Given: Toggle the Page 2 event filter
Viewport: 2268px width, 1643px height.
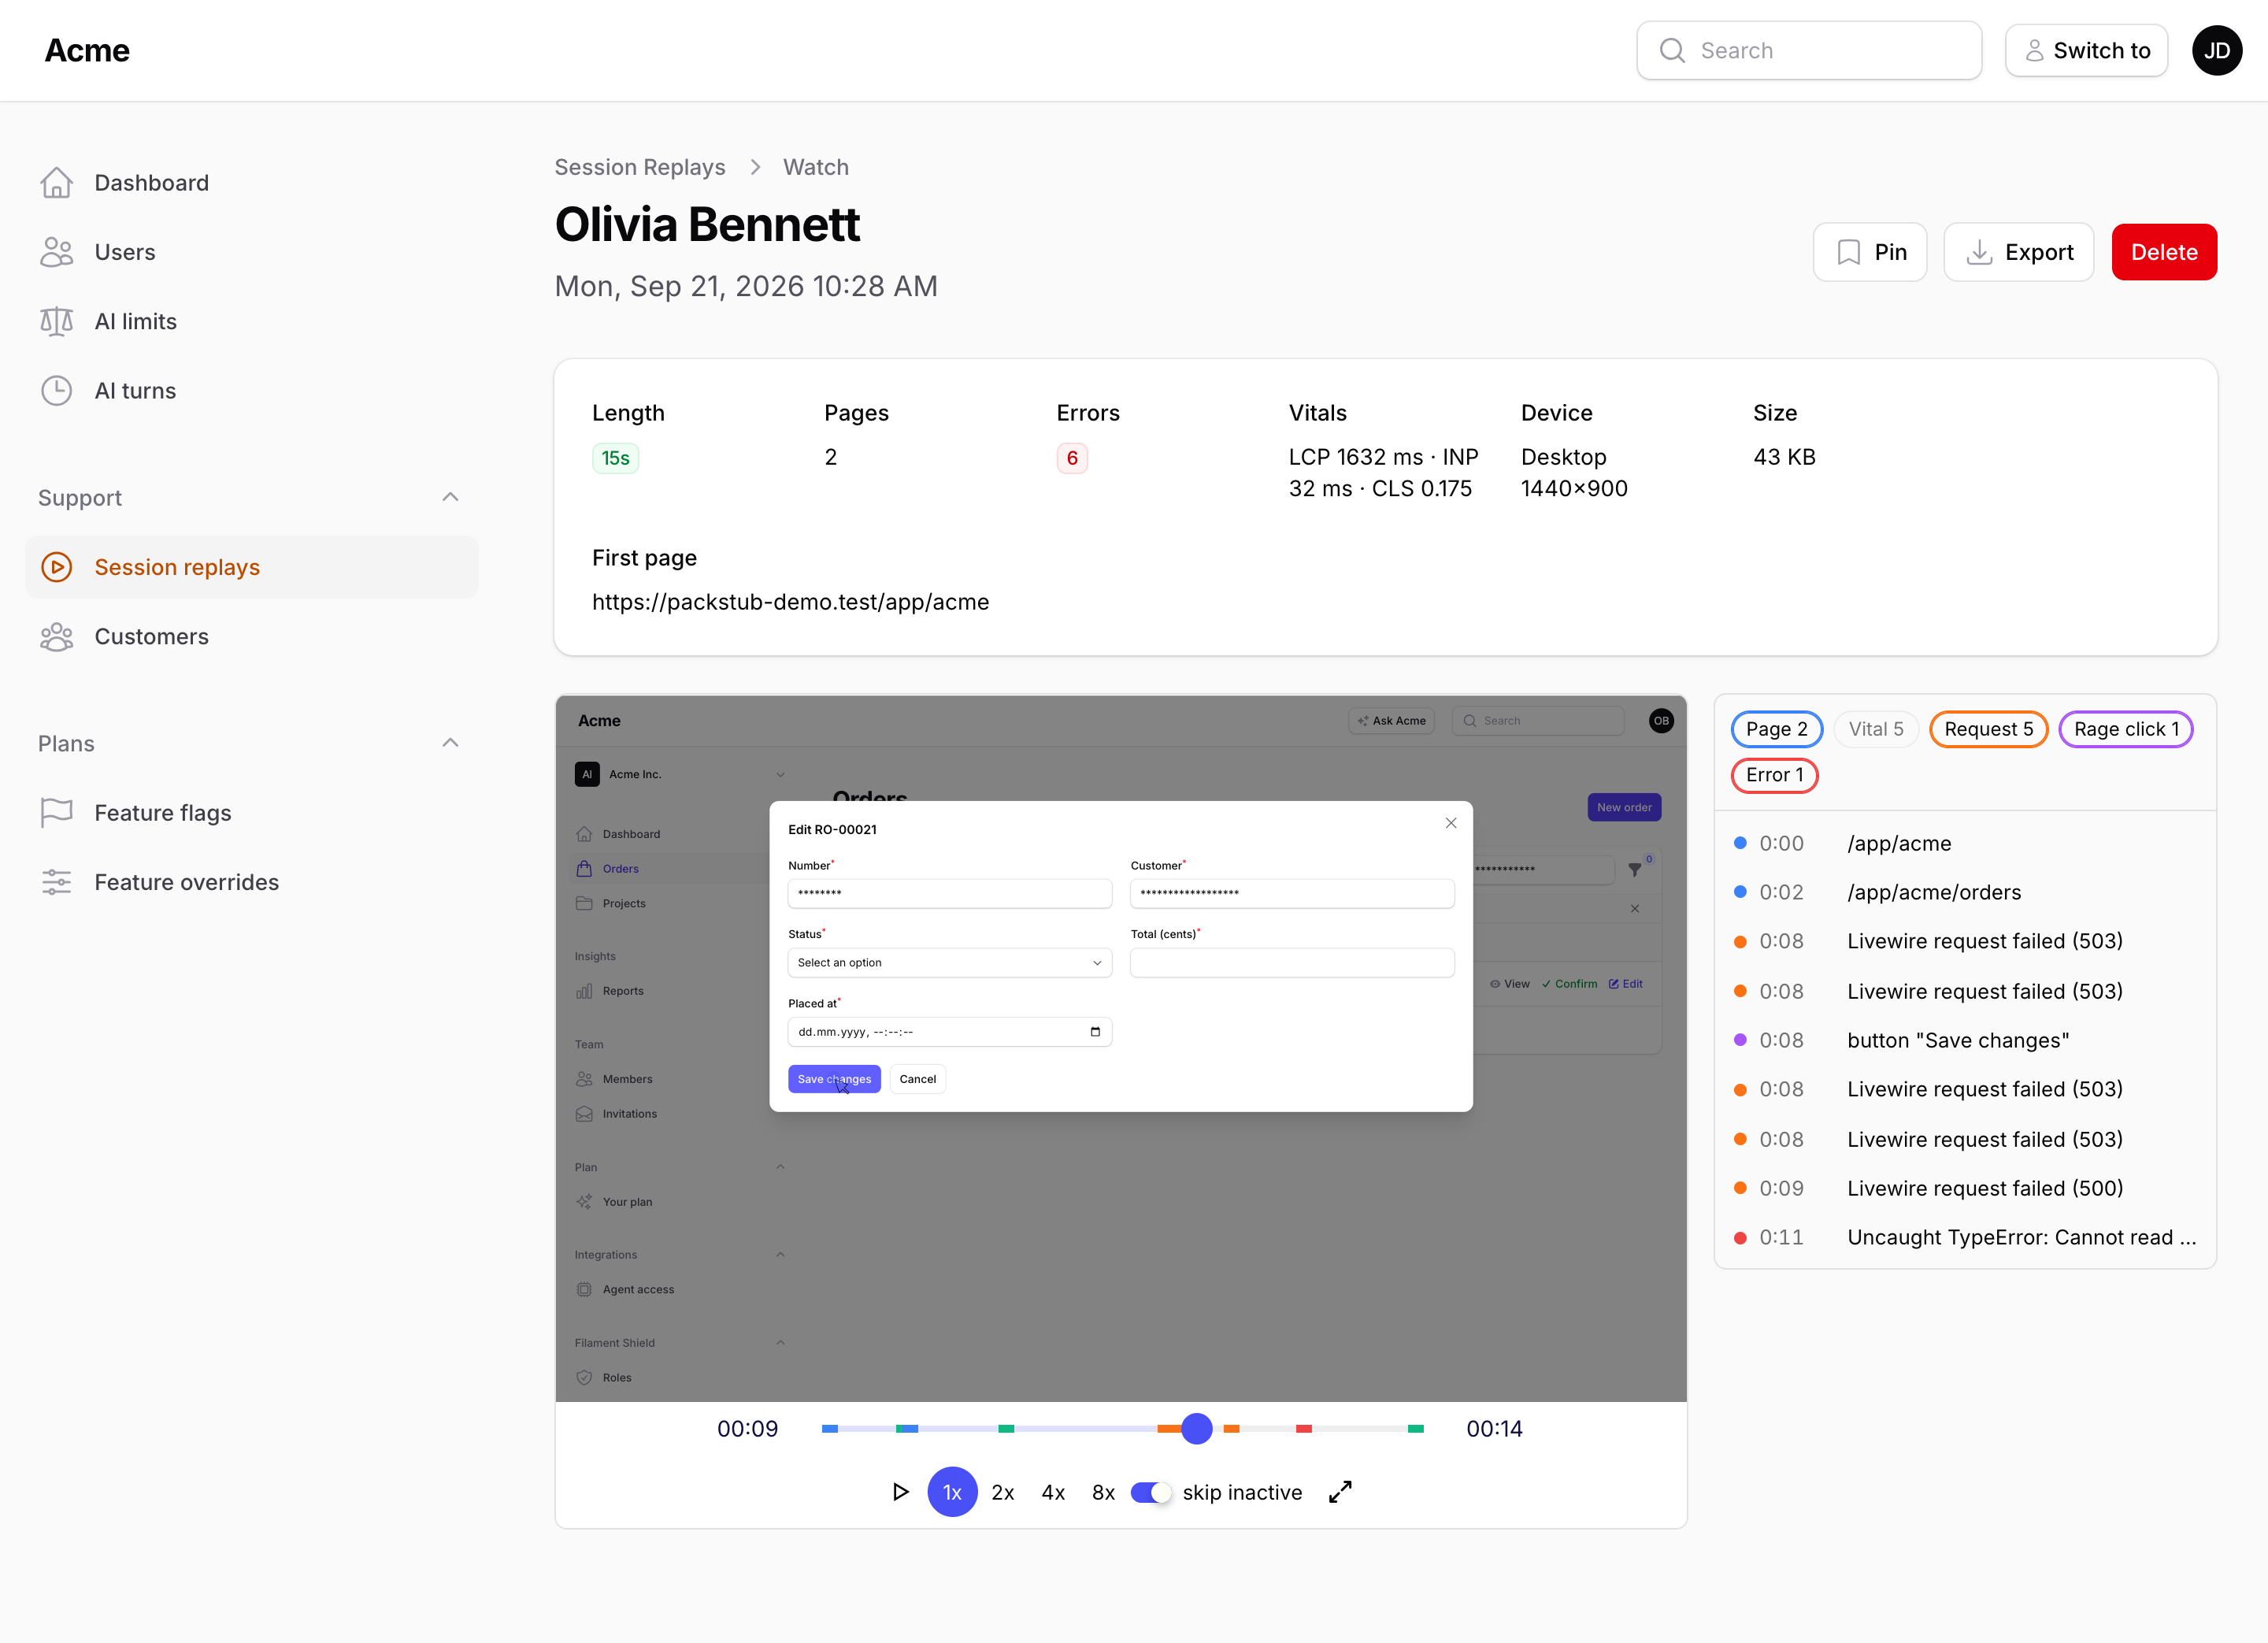Looking at the screenshot, I should pos(1776,729).
